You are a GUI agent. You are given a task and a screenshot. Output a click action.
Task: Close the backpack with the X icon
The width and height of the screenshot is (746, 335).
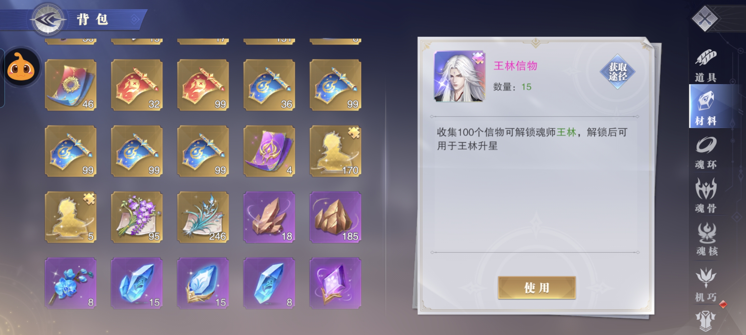(705, 19)
